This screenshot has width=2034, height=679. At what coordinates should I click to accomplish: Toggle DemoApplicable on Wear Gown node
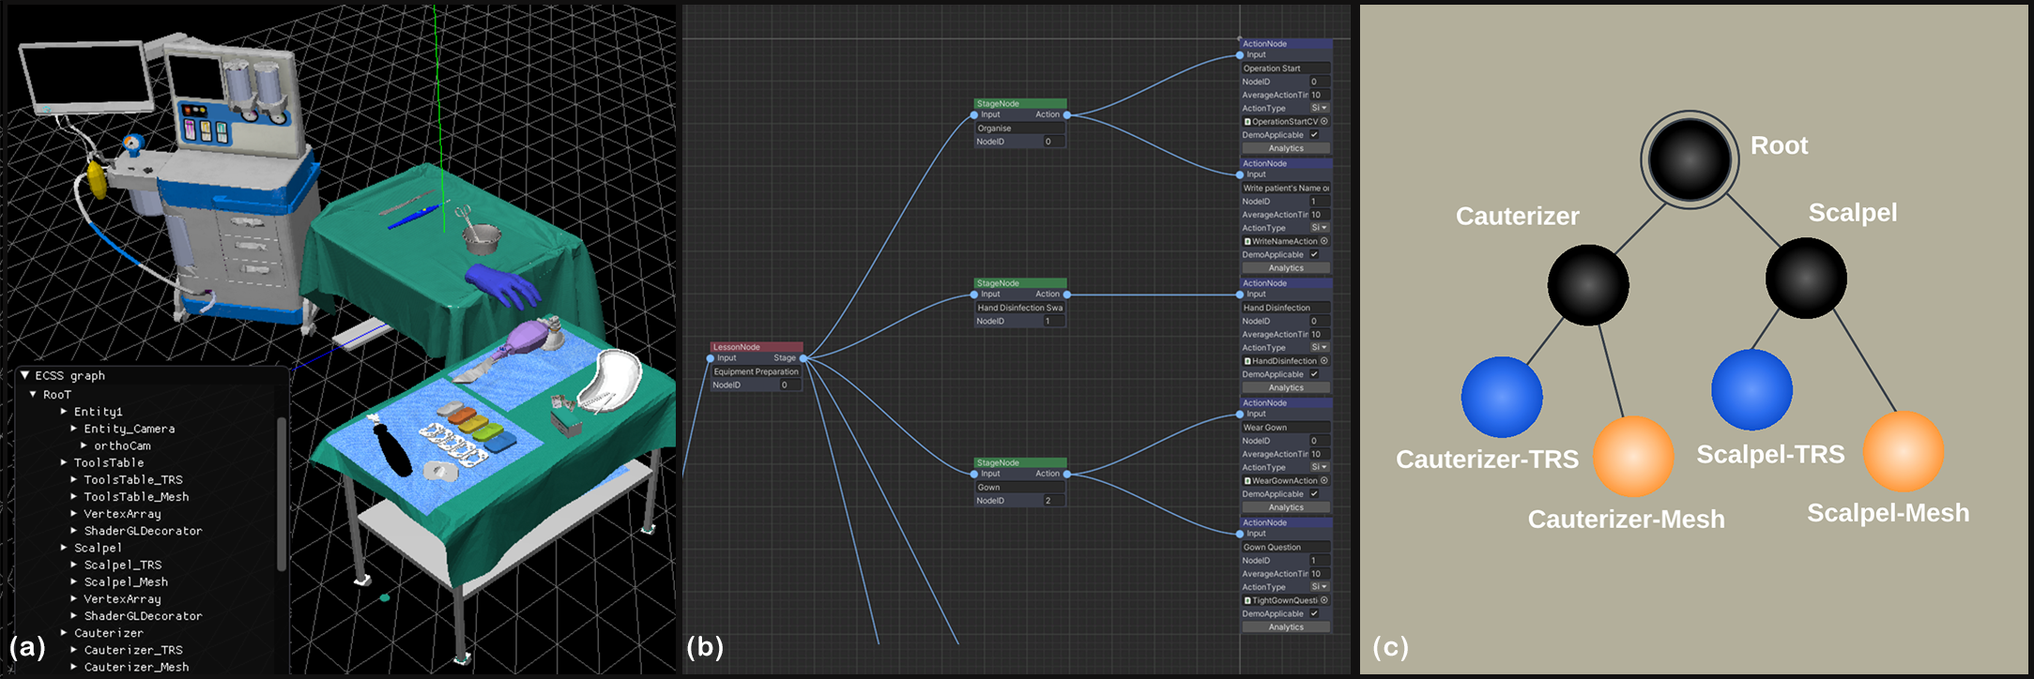tap(1314, 493)
